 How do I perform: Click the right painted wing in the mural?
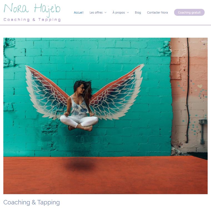117,93
